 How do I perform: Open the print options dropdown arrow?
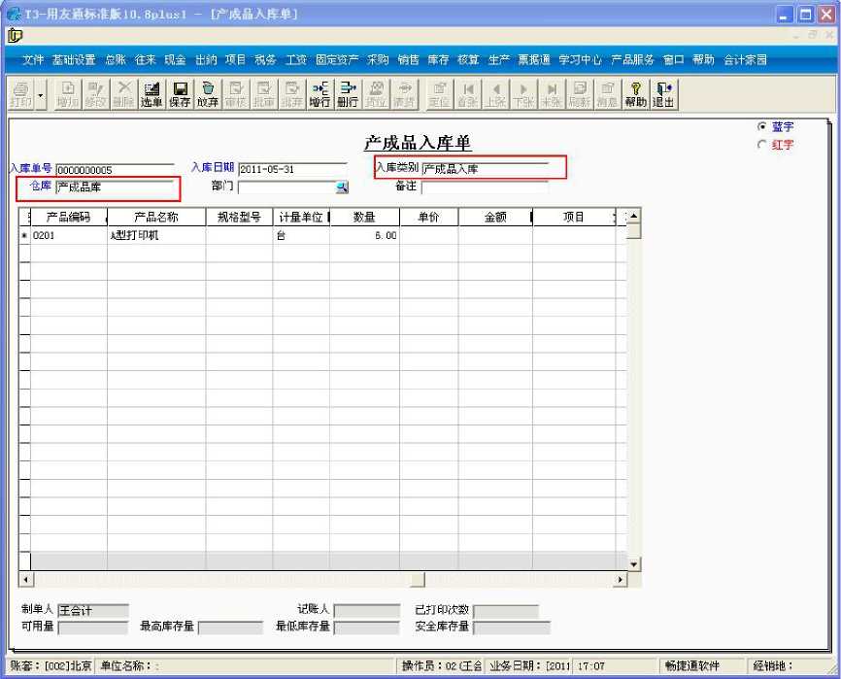point(41,94)
